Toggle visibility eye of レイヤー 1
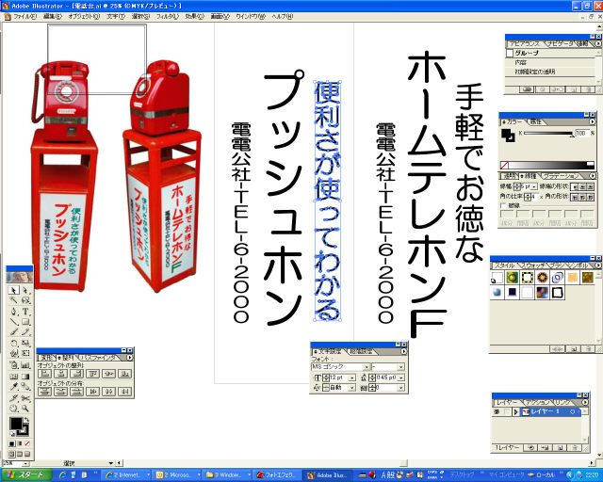603x482 pixels. pyautogui.click(x=497, y=412)
